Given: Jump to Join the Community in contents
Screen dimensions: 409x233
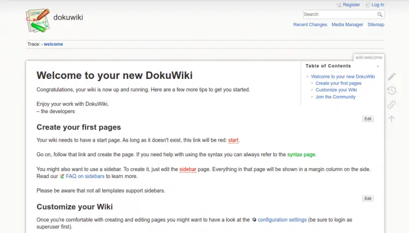Looking at the screenshot, I should tap(335, 97).
